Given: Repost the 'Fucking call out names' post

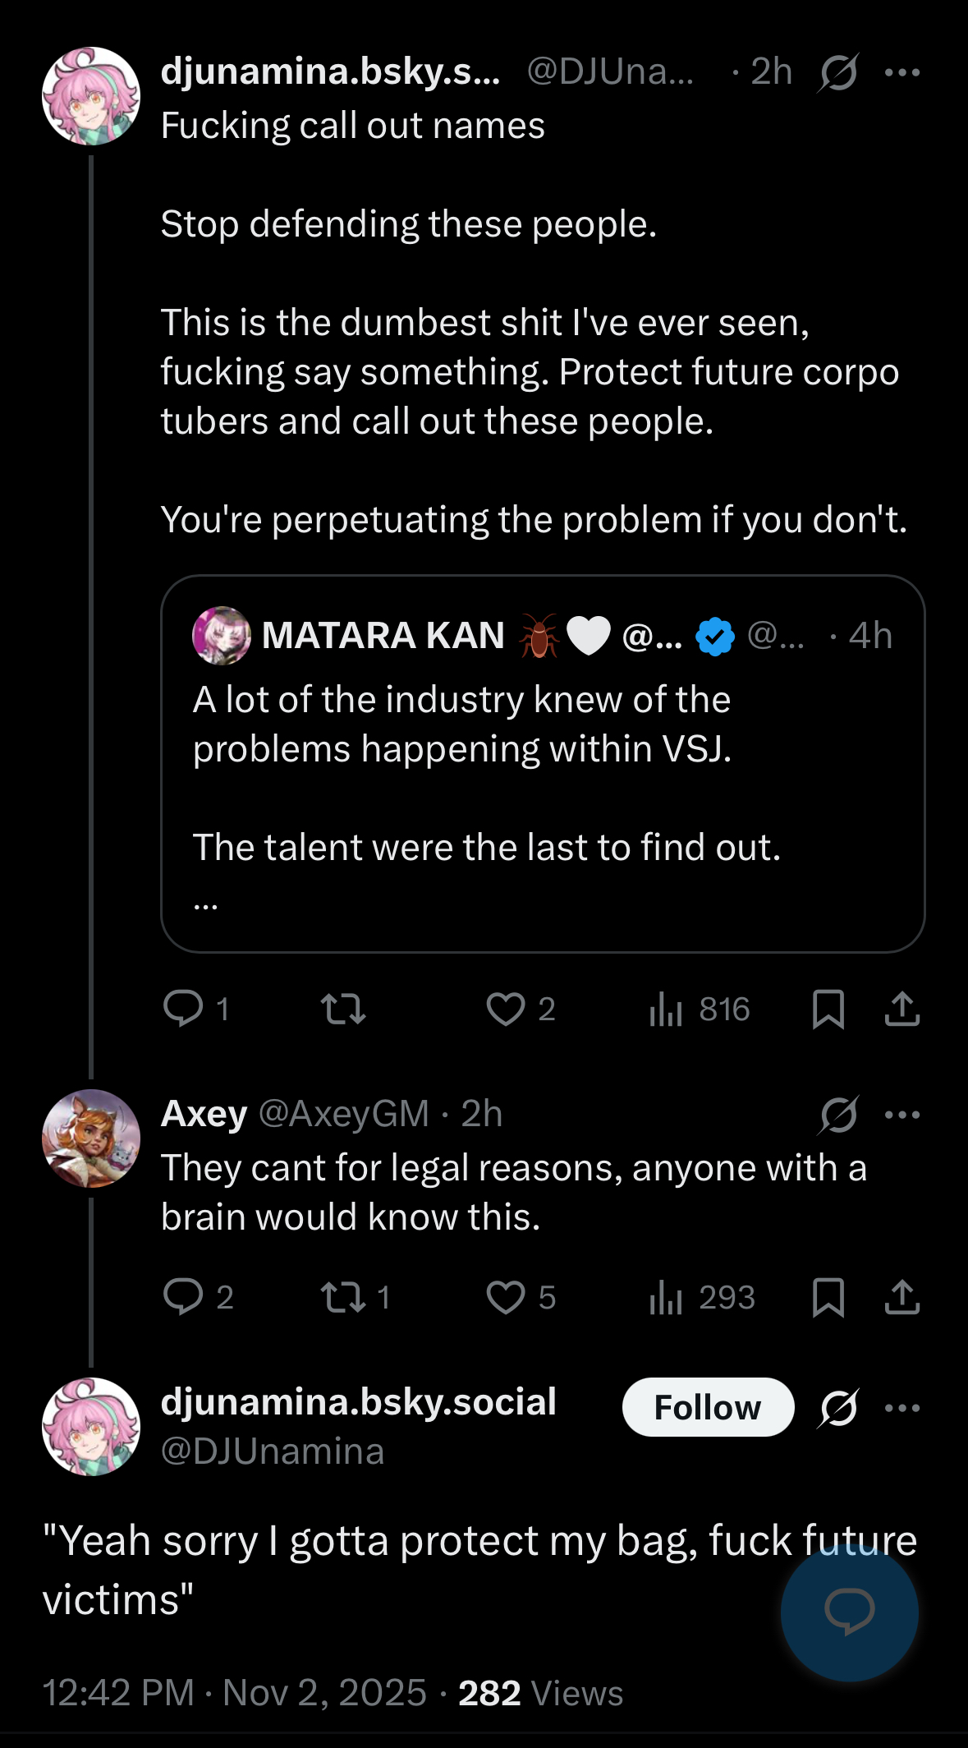Looking at the screenshot, I should point(343,1009).
